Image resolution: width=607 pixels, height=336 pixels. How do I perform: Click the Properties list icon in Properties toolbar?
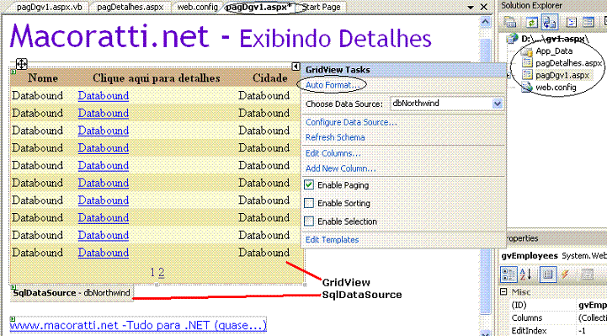point(548,275)
